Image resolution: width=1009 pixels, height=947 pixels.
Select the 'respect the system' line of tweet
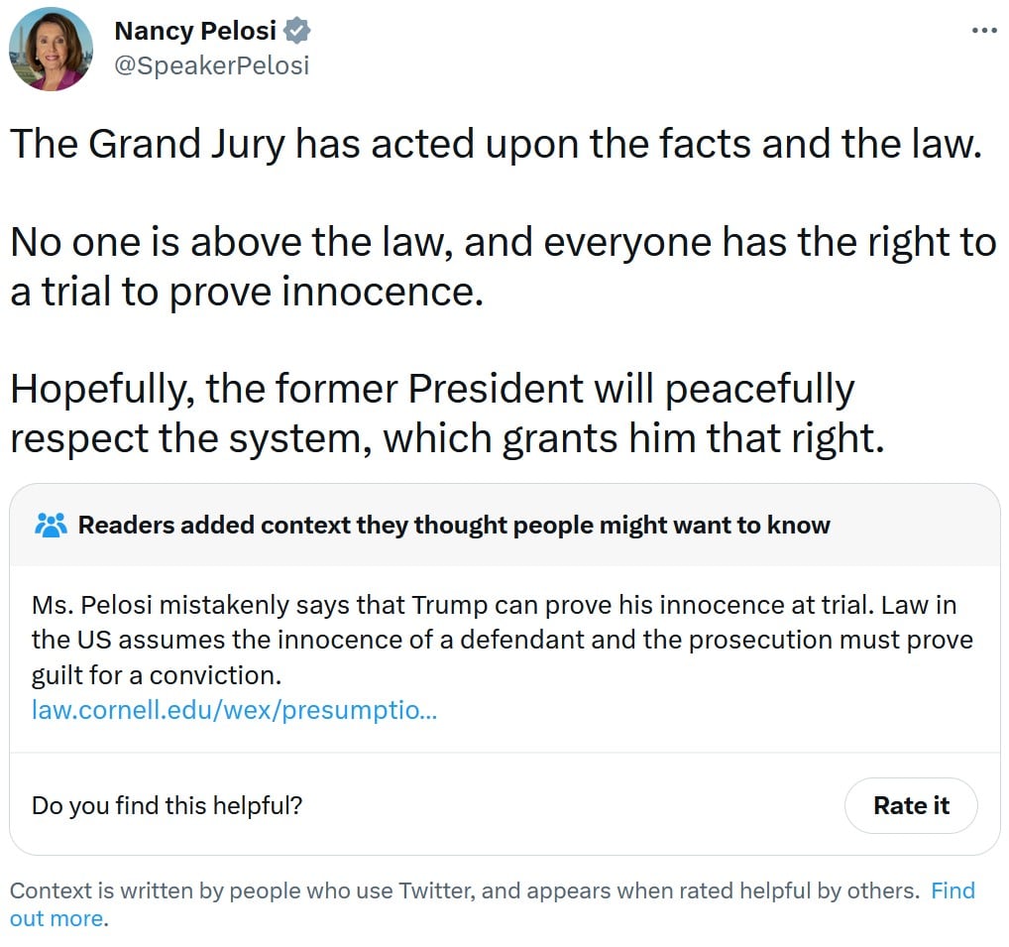(x=447, y=439)
